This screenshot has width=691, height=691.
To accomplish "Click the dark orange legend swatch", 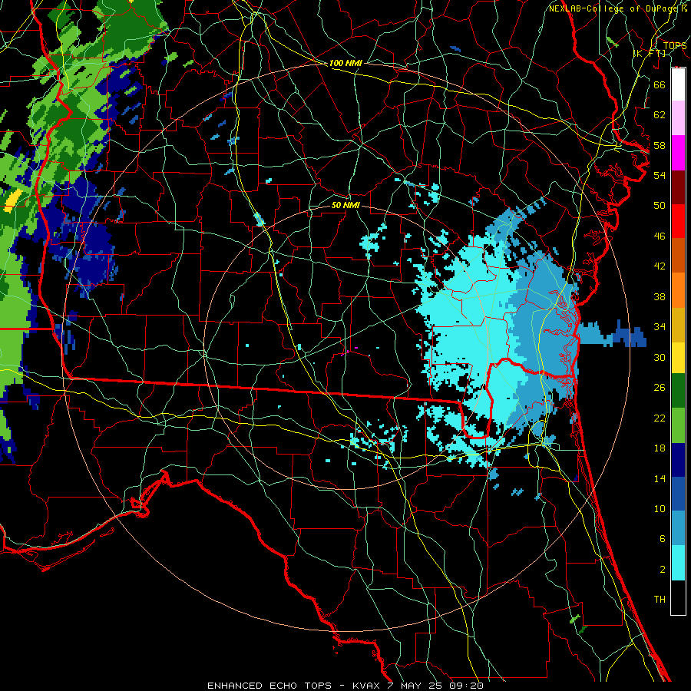I will pos(678,255).
